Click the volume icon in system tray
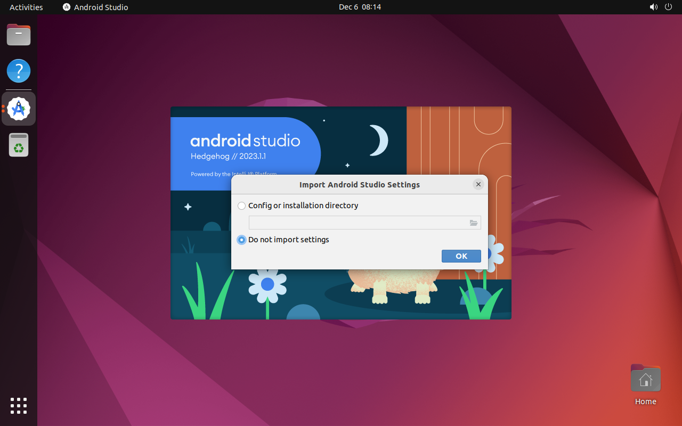The image size is (682, 426). pyautogui.click(x=654, y=7)
